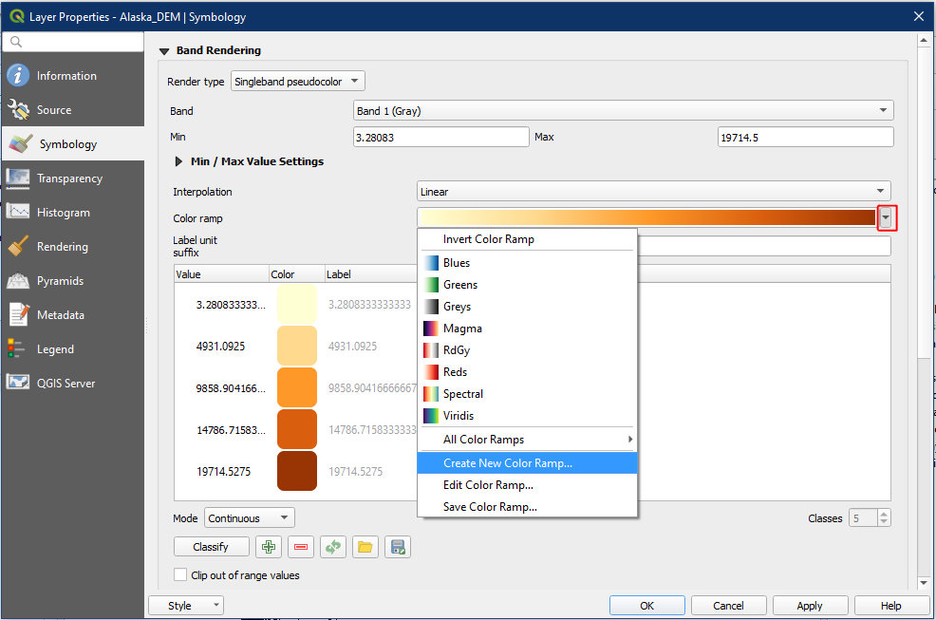Click the add values manually plus icon
The width and height of the screenshot is (936, 620).
point(270,547)
